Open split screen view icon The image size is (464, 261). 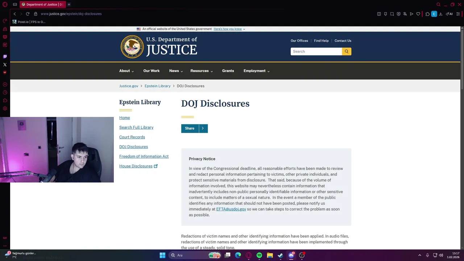379,14
